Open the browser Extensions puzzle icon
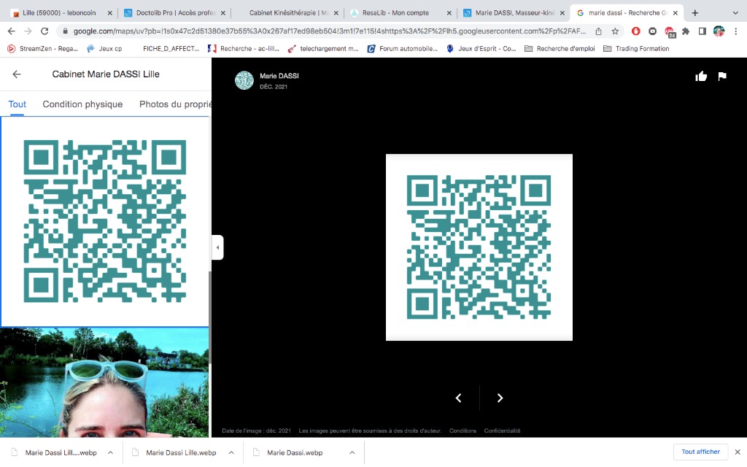Viewport: 747px width, 467px height. point(686,31)
